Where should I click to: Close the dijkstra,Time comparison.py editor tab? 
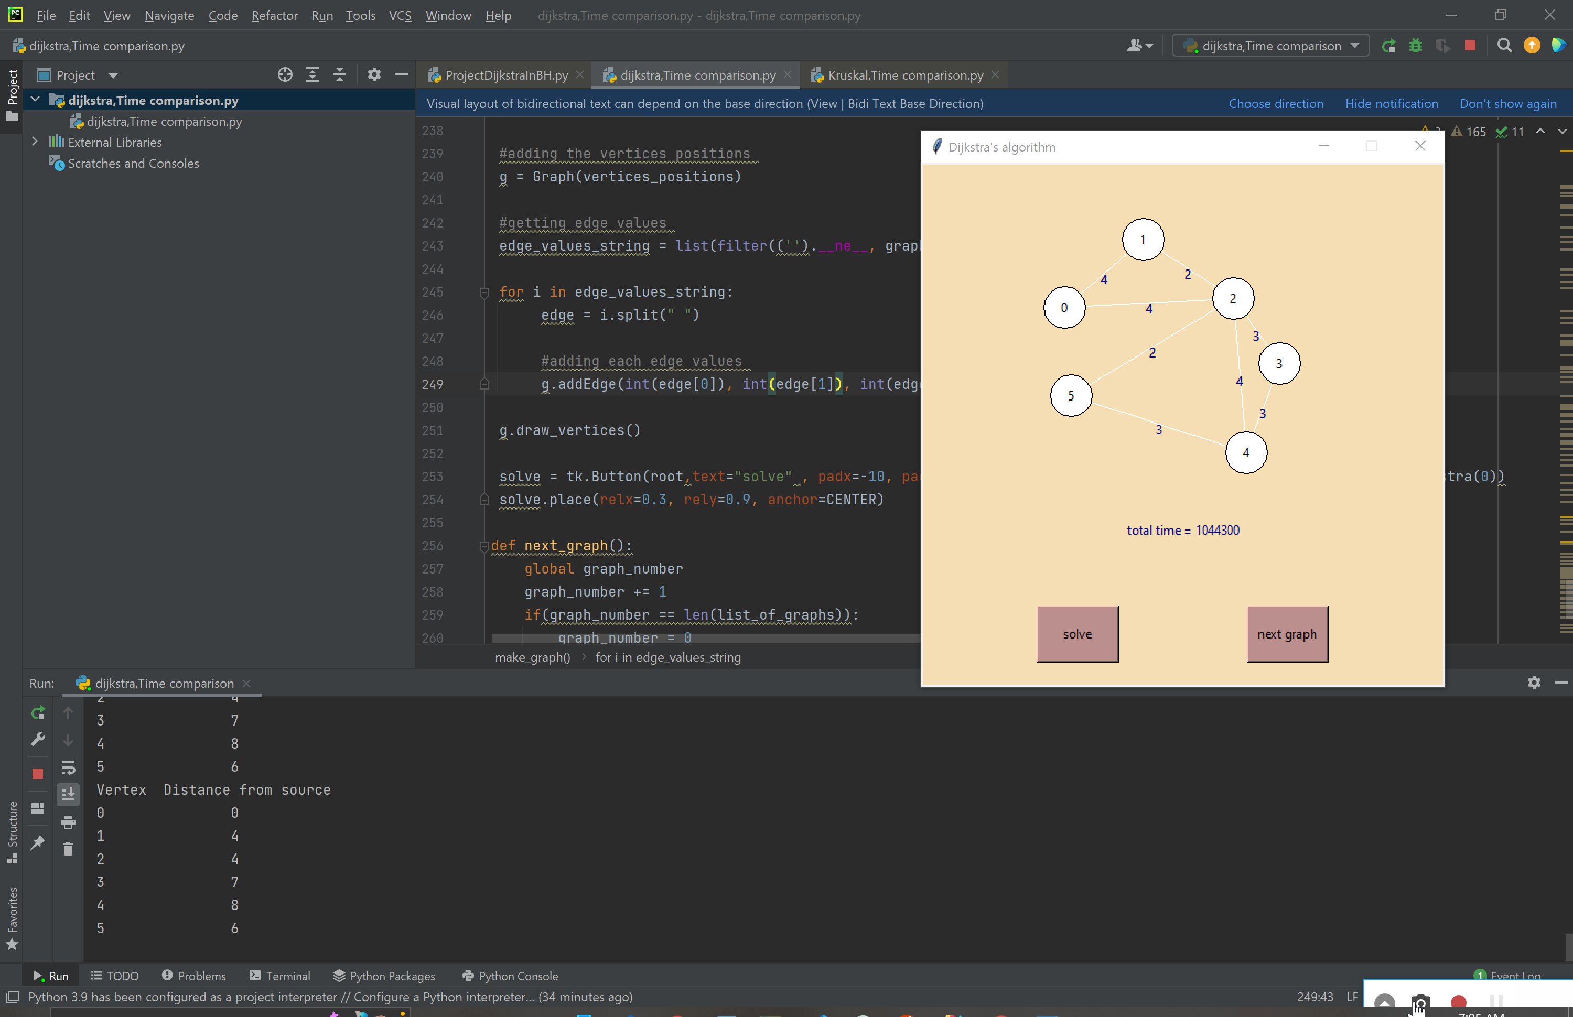tap(787, 74)
